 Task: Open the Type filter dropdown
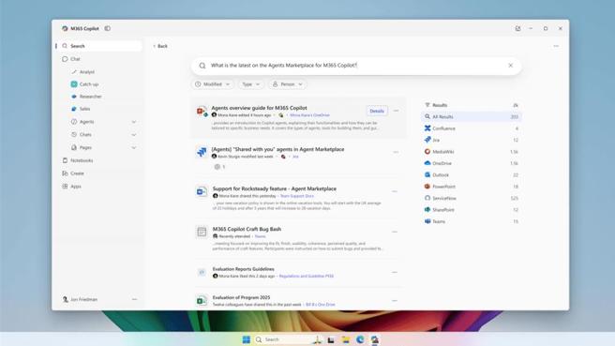250,84
